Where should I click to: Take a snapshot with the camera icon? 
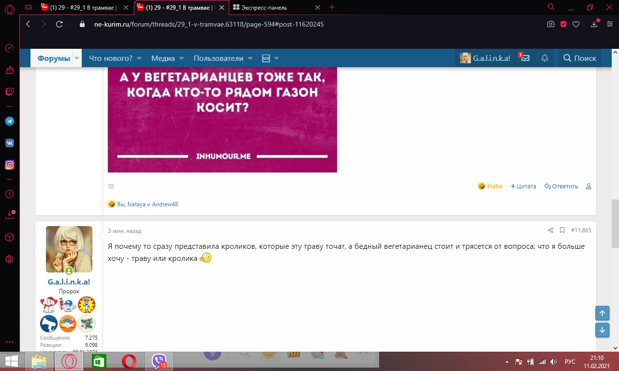[x=550, y=24]
